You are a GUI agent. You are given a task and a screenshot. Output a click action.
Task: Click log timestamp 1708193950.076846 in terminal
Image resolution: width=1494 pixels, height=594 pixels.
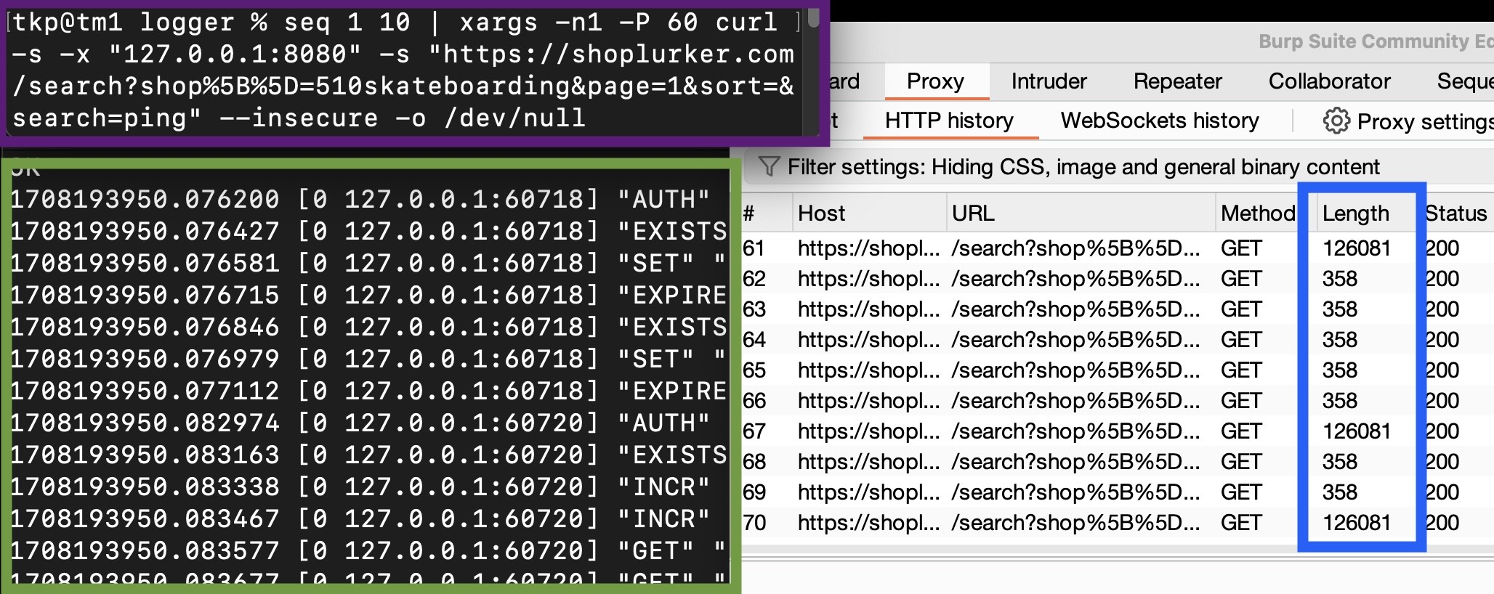click(145, 327)
